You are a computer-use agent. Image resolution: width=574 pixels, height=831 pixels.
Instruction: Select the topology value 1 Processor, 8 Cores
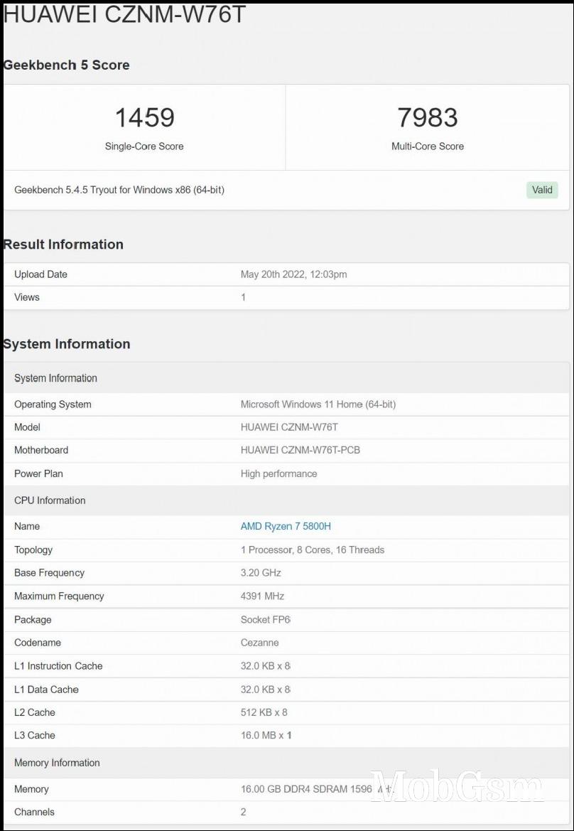(x=313, y=549)
